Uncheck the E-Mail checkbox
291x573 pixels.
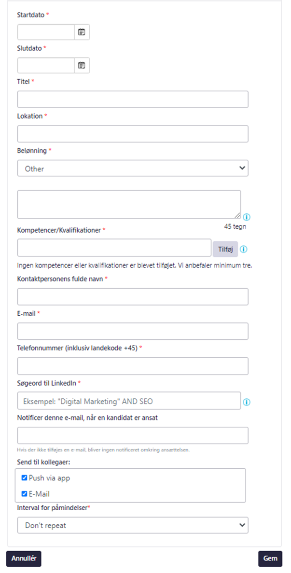(25, 494)
